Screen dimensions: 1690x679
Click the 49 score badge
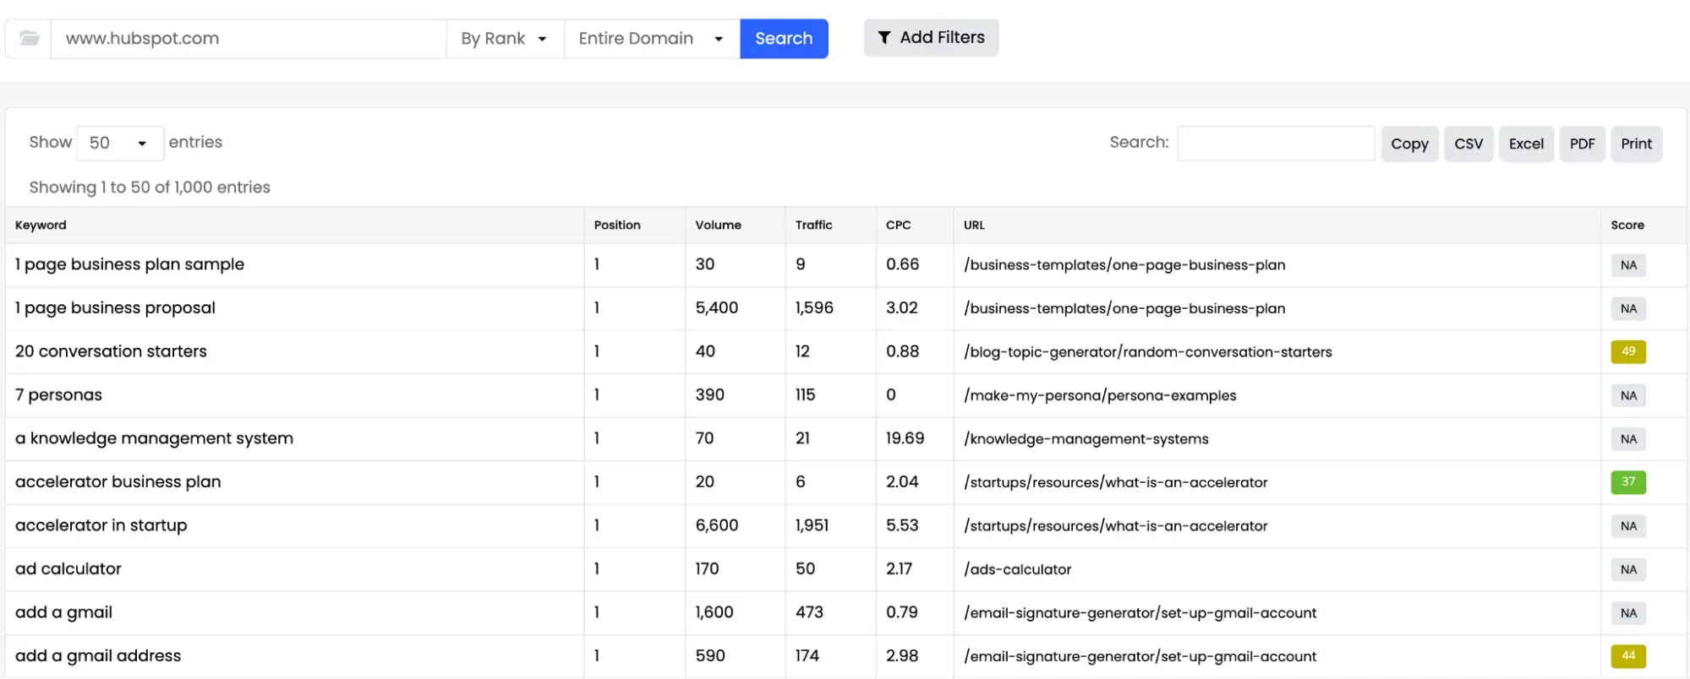pos(1627,351)
